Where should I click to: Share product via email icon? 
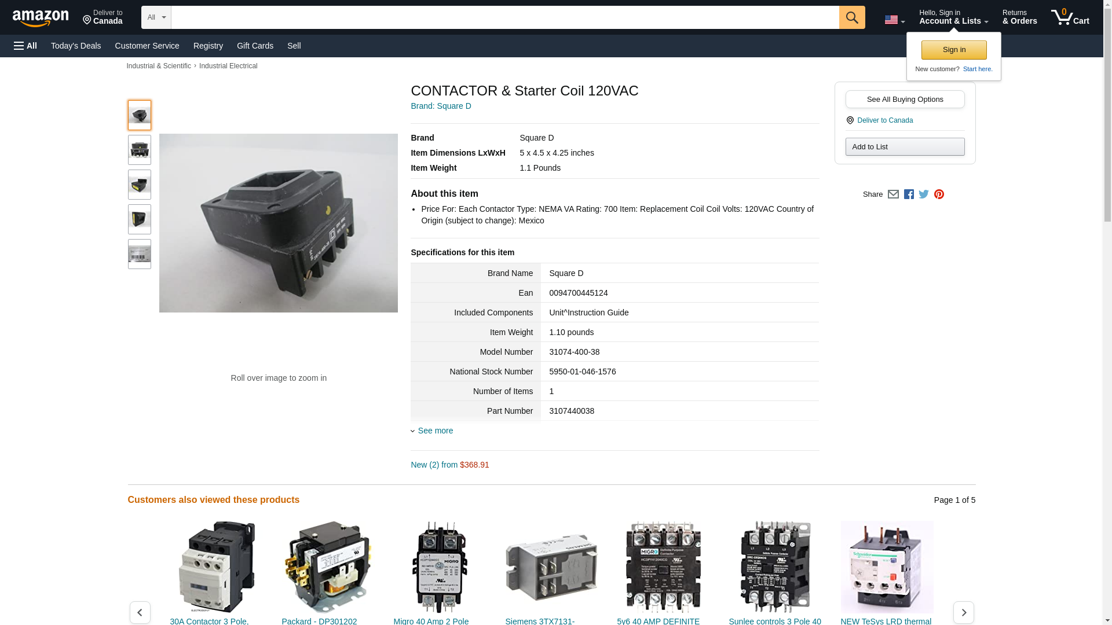click(x=893, y=194)
